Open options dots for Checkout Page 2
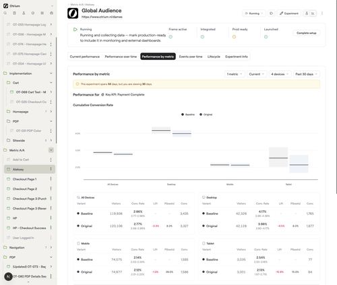Screen dimensions: 337x285 (x=51, y=189)
